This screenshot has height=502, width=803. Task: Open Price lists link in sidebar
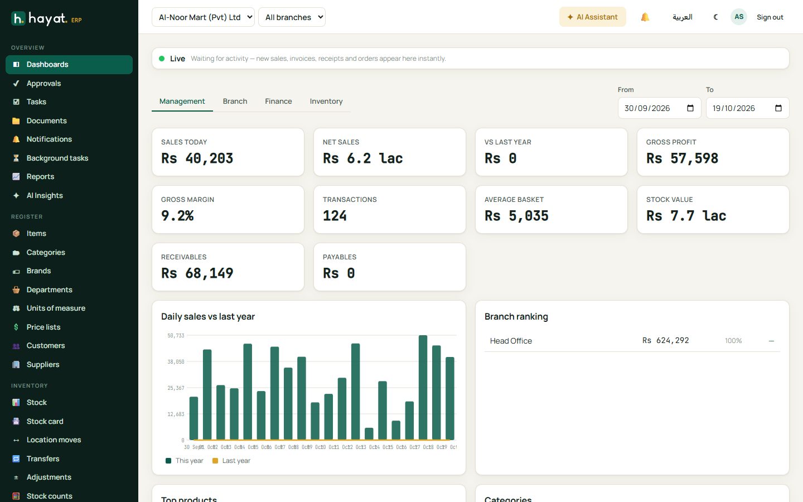point(69,327)
